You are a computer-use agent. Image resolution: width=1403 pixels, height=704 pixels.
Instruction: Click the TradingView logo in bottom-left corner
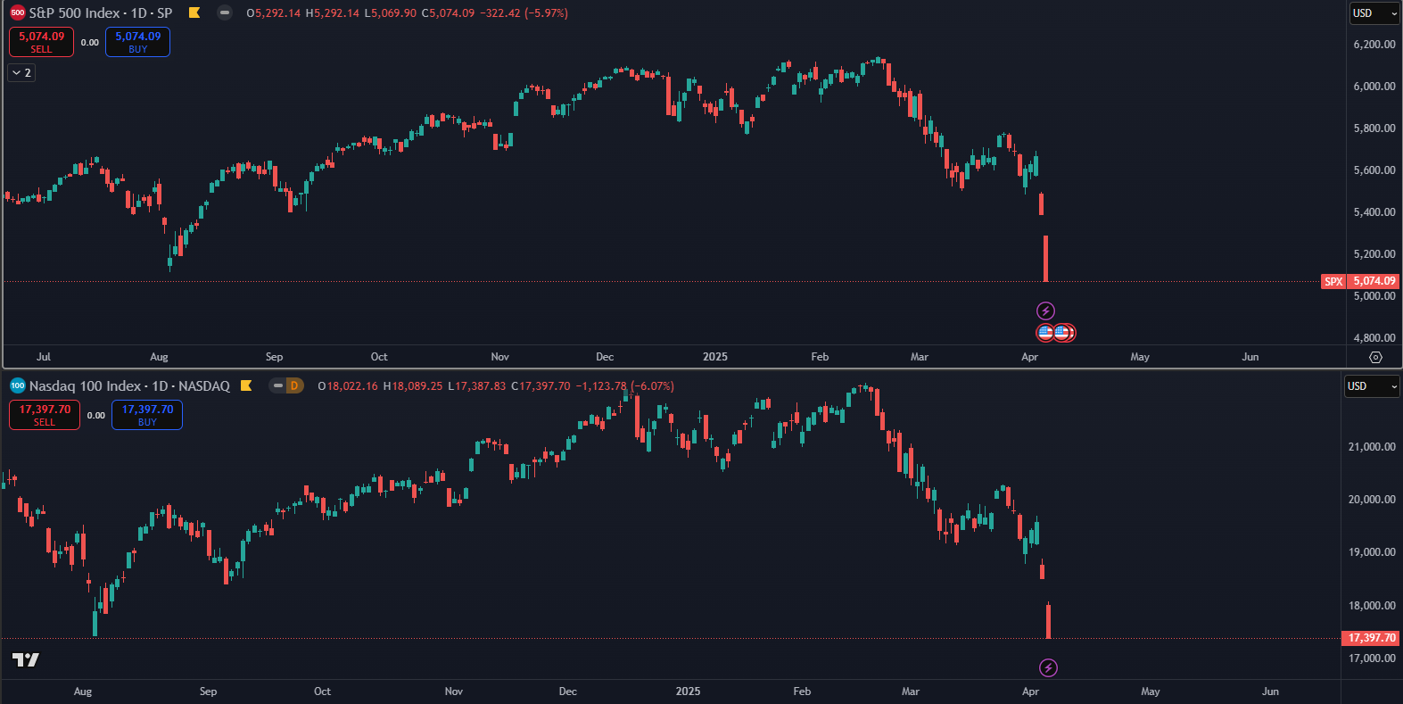point(26,660)
